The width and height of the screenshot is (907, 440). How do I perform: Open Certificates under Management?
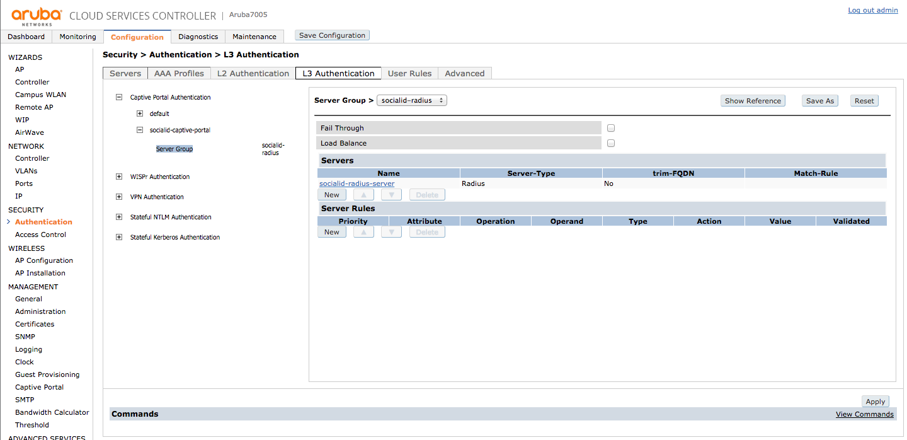tap(35, 324)
